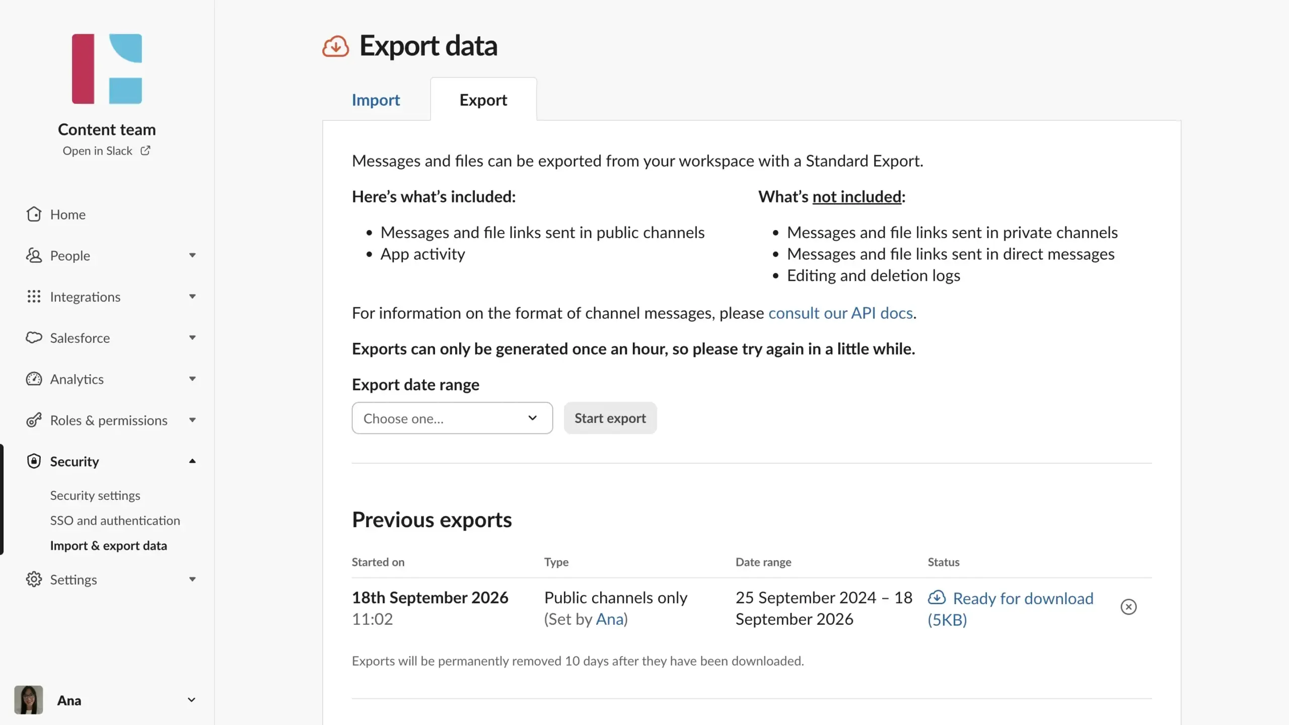Switch to the Import tab
1289x725 pixels.
(376, 100)
